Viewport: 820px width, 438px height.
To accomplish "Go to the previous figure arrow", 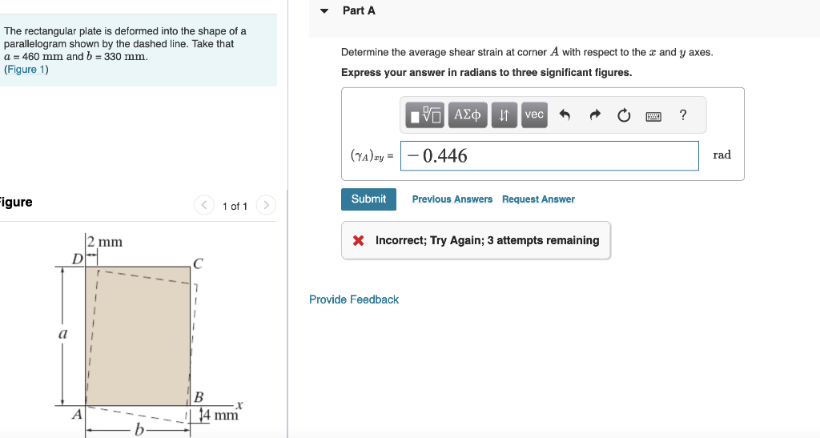I will point(204,205).
